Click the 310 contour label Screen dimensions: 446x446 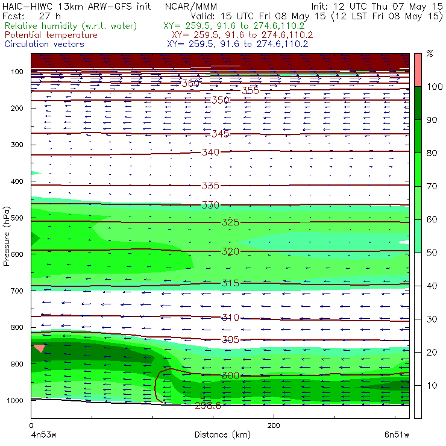coord(230,318)
